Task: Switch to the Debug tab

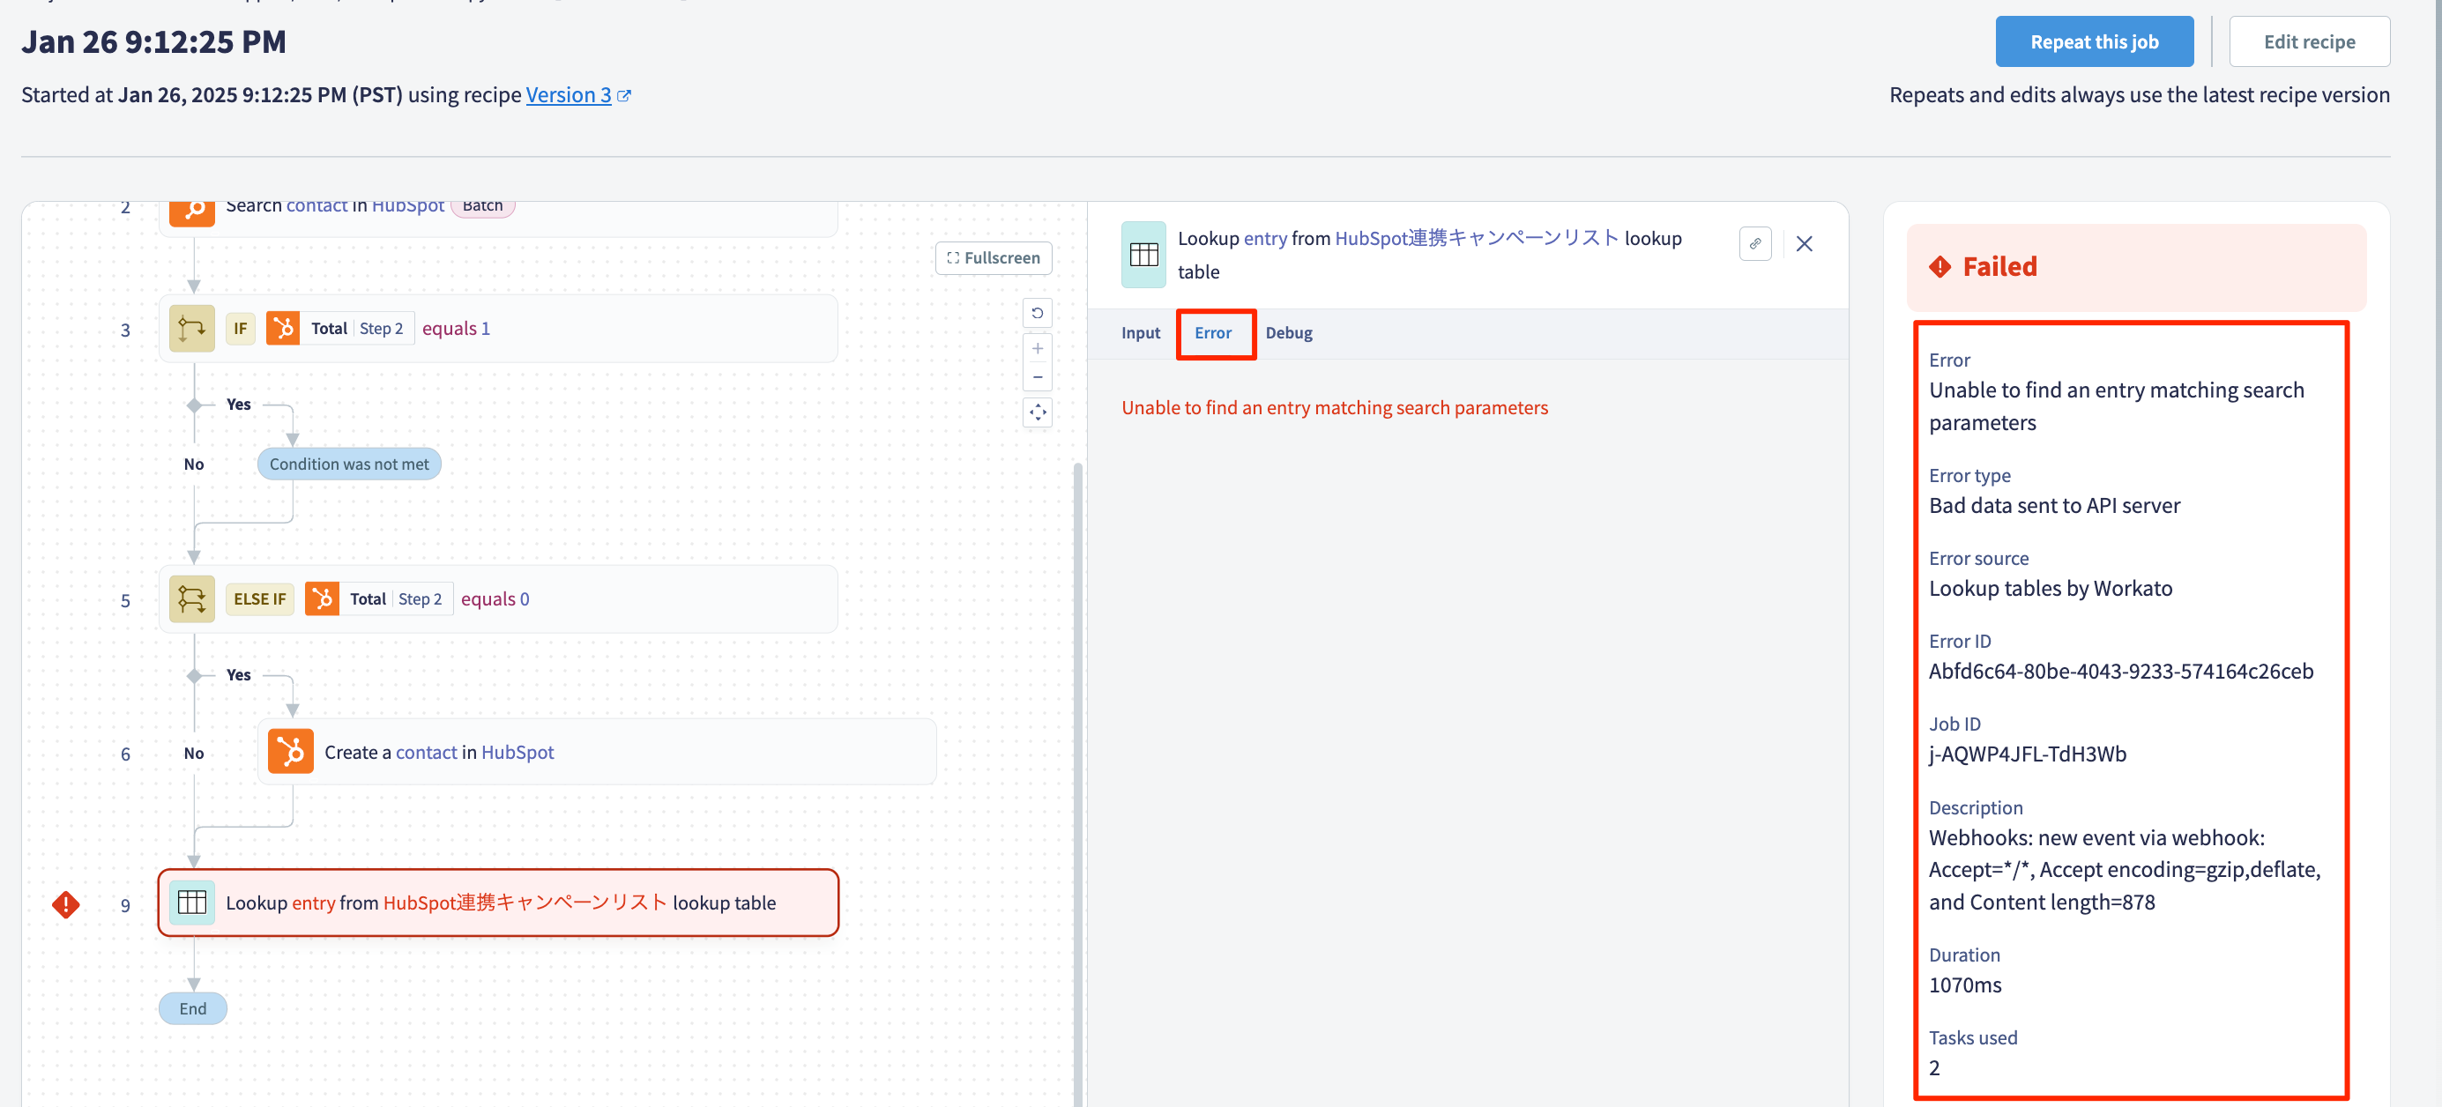Action: pyautogui.click(x=1288, y=332)
